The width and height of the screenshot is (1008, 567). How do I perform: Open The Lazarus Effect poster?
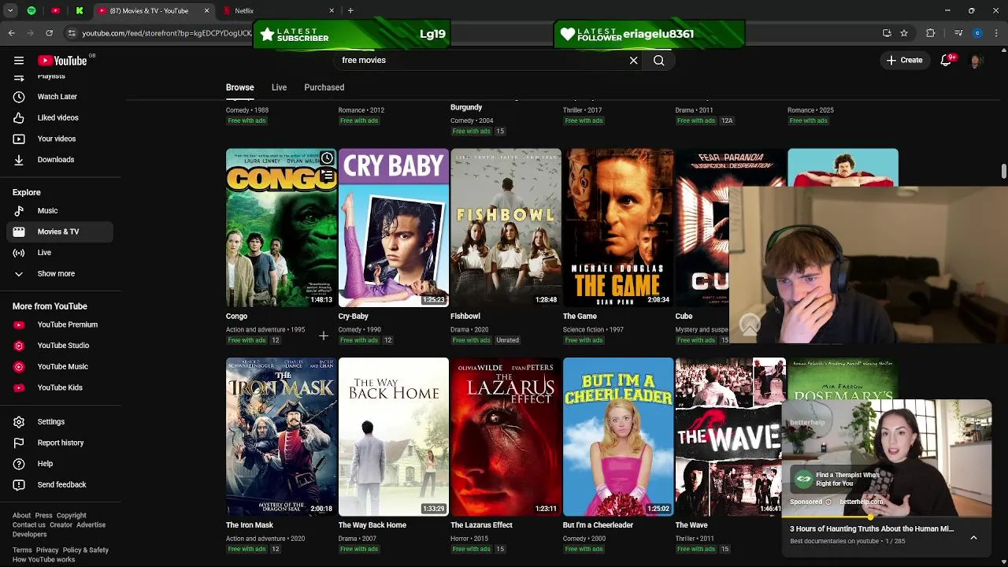click(506, 437)
